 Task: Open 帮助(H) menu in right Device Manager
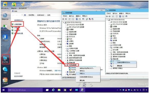pos(128,14)
